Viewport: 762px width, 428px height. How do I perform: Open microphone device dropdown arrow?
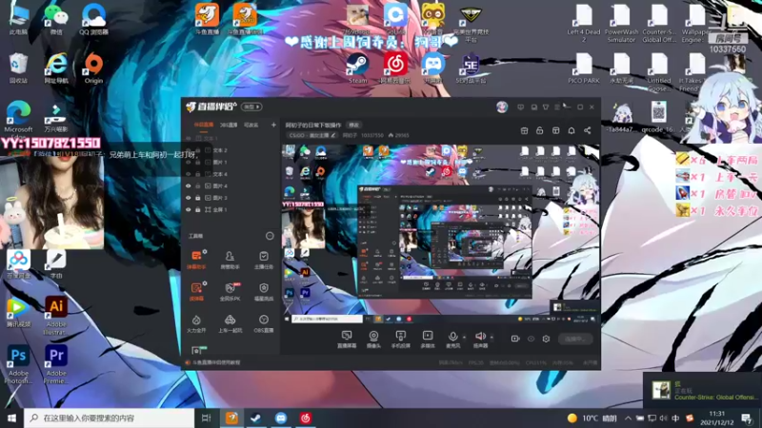[464, 337]
